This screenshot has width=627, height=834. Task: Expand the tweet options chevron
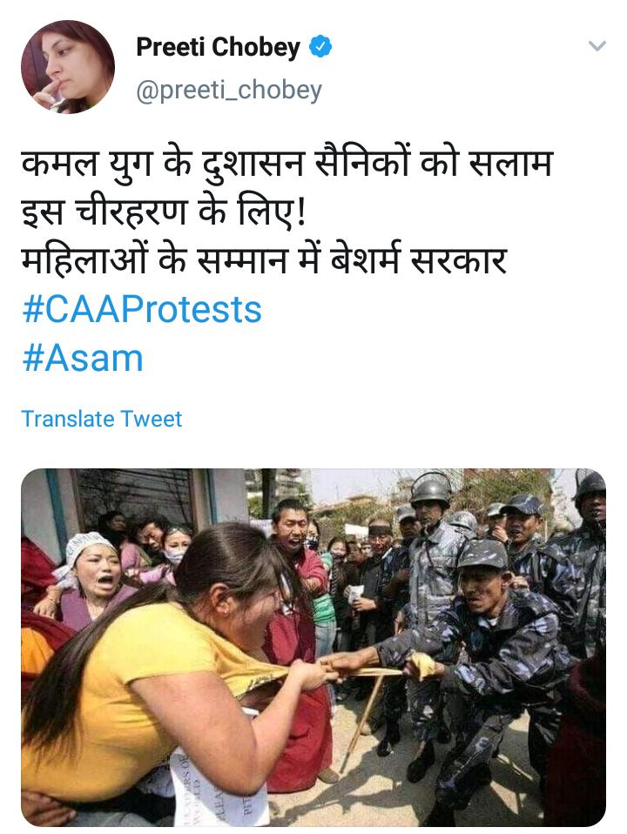point(597,46)
